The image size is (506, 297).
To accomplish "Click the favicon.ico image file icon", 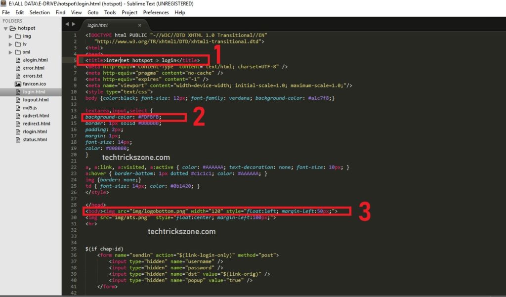I will click(18, 84).
